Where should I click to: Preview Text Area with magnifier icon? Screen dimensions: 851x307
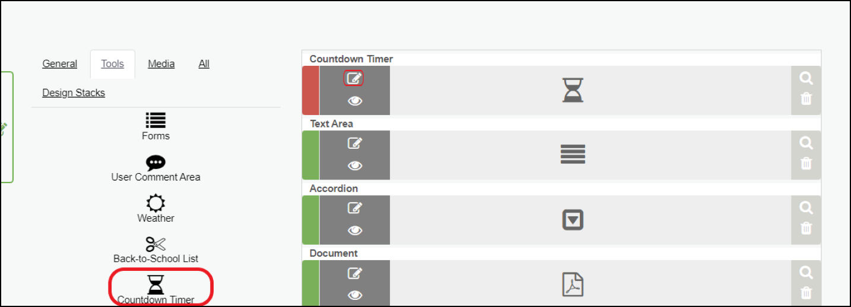pos(806,143)
